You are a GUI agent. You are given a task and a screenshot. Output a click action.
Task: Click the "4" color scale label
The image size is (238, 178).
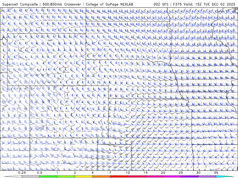pyautogui.click(x=93, y=173)
